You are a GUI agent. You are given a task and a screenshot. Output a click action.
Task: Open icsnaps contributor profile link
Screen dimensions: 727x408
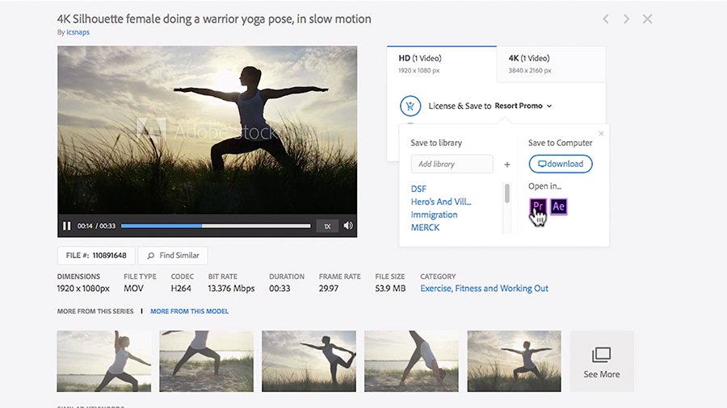76,33
